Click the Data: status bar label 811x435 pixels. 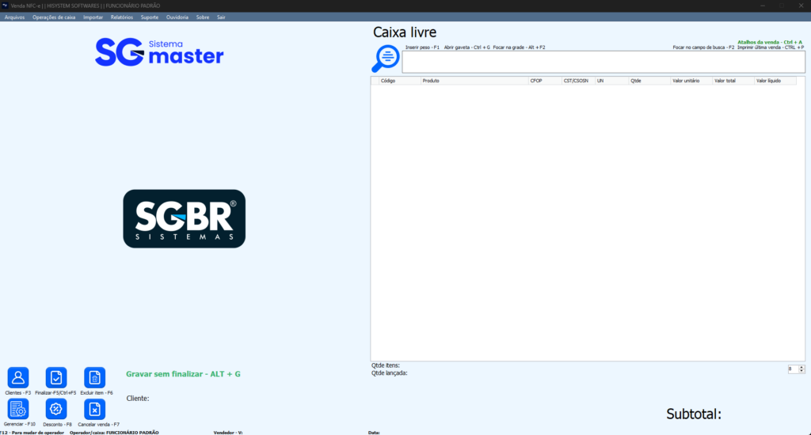(x=374, y=433)
